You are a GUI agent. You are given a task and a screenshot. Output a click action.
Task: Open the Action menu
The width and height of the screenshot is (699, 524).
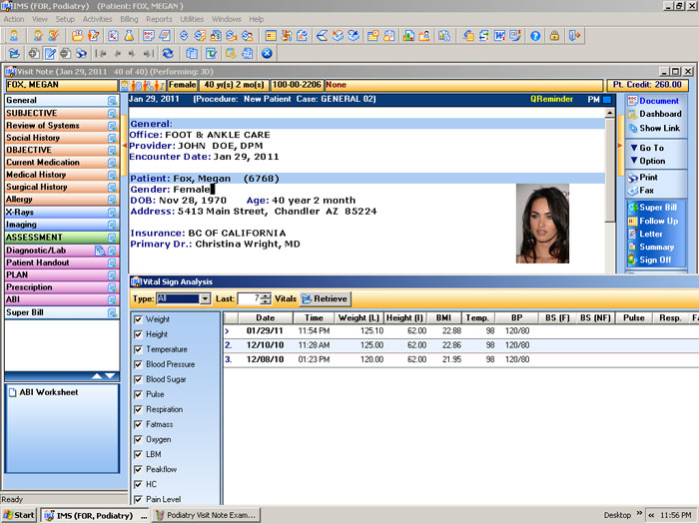point(14,19)
